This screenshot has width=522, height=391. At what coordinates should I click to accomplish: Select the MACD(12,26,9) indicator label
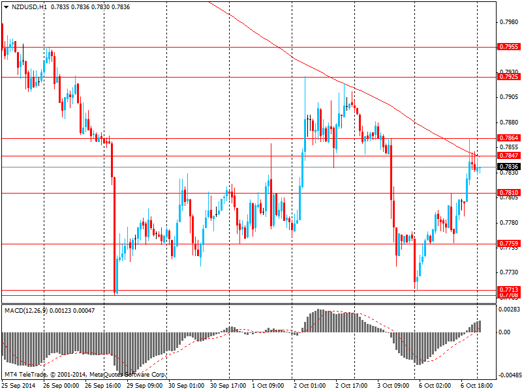click(26, 311)
